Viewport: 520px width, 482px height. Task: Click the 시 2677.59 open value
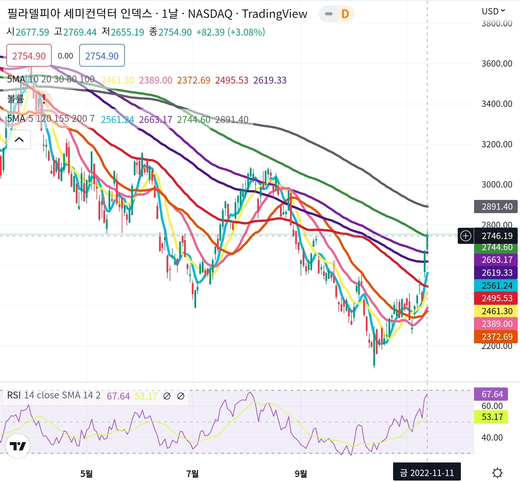point(28,32)
